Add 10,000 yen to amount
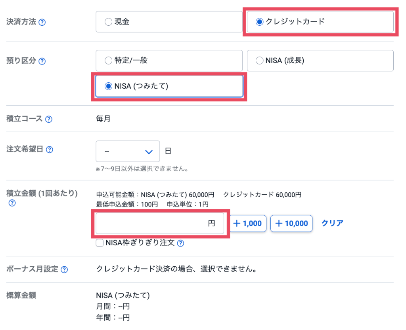This screenshot has width=406, height=330. pyautogui.click(x=291, y=224)
